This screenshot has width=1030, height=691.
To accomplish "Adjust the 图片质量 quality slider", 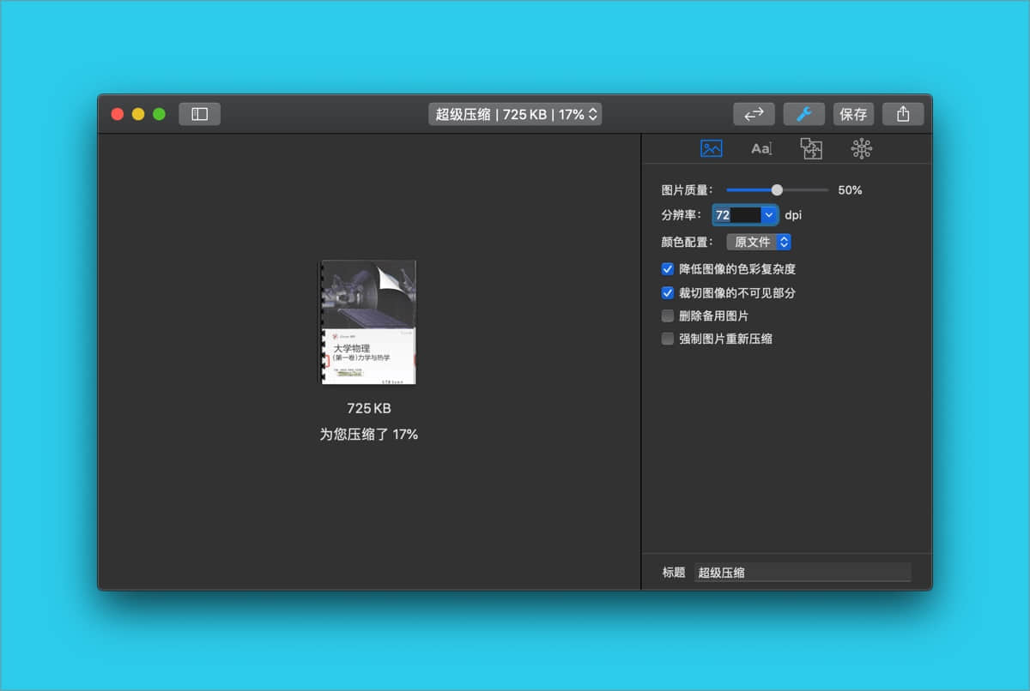I will tap(777, 190).
